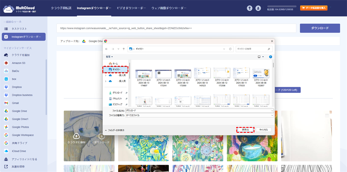Select Gmail from the cloud services list
Viewport: 347px width, 172px height.
coord(15,103)
